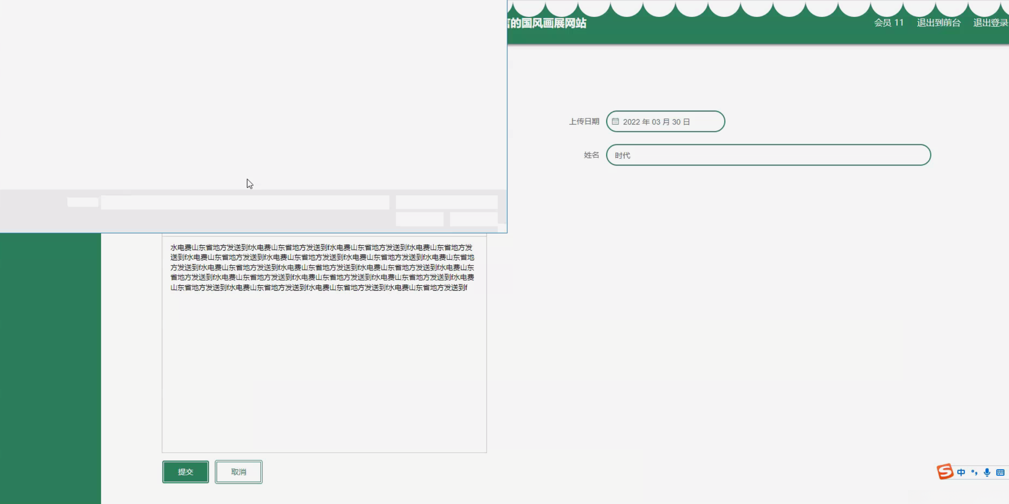Viewport: 1009px width, 504px height.
Task: Click the left button below file type box
Action: (419, 219)
